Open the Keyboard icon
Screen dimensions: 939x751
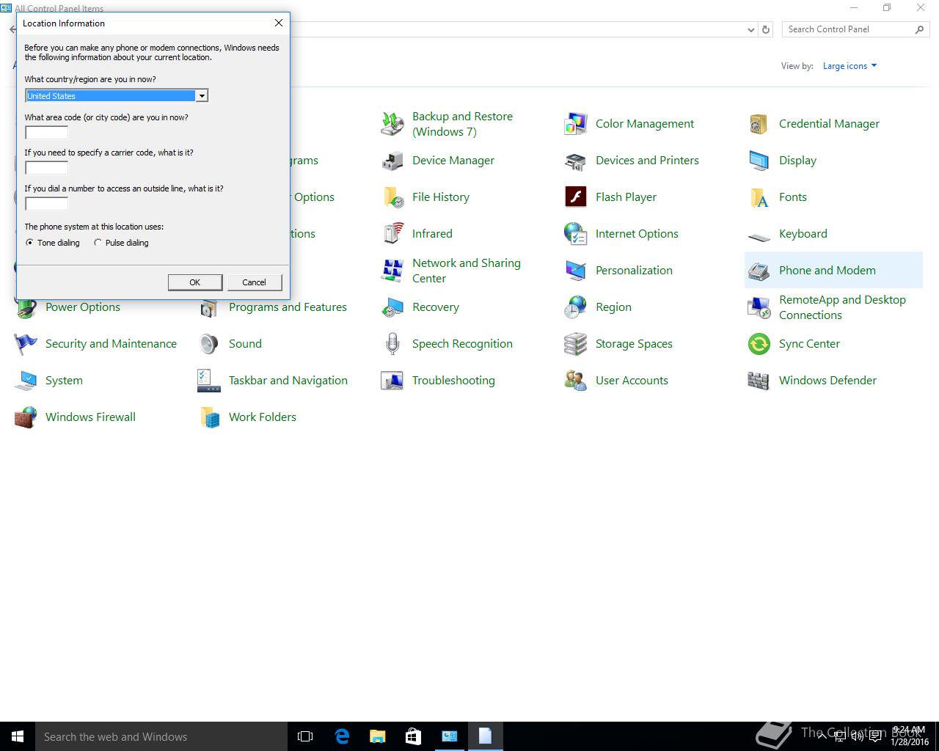pos(759,236)
